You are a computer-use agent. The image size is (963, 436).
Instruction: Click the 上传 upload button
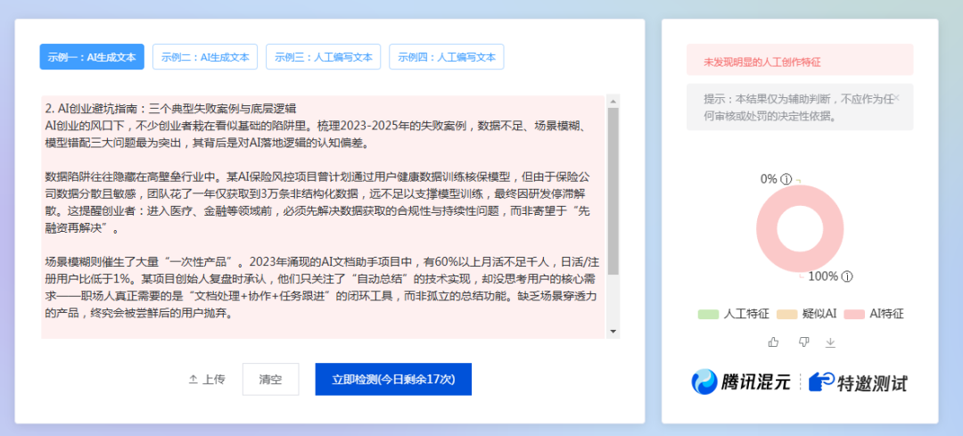[206, 379]
